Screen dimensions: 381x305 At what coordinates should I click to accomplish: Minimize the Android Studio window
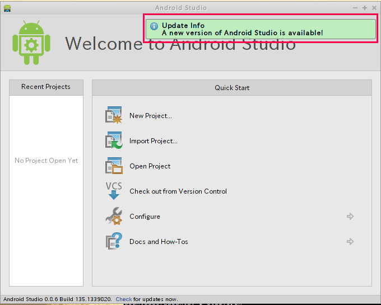click(x=355, y=8)
